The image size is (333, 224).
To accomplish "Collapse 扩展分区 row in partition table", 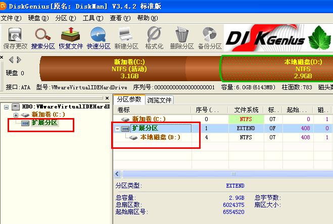I will coord(117,129).
